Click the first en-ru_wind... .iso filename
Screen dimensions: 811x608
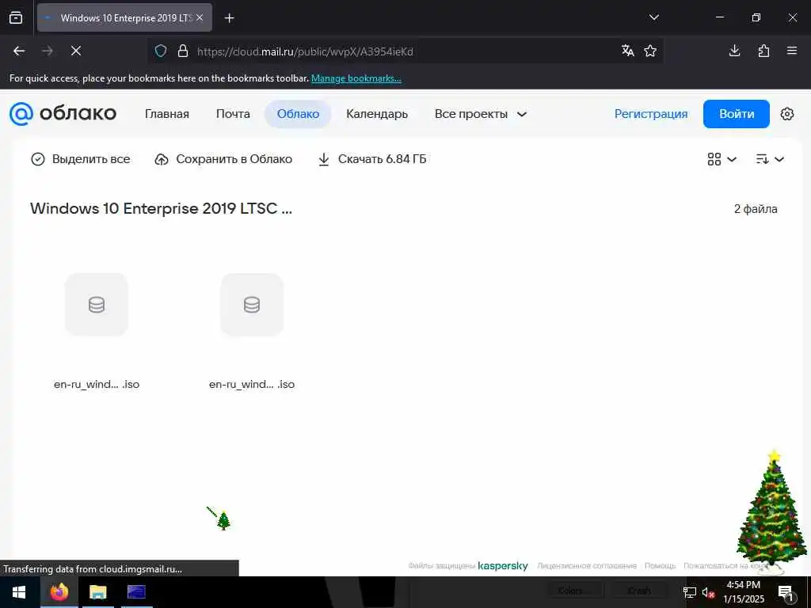coord(97,384)
